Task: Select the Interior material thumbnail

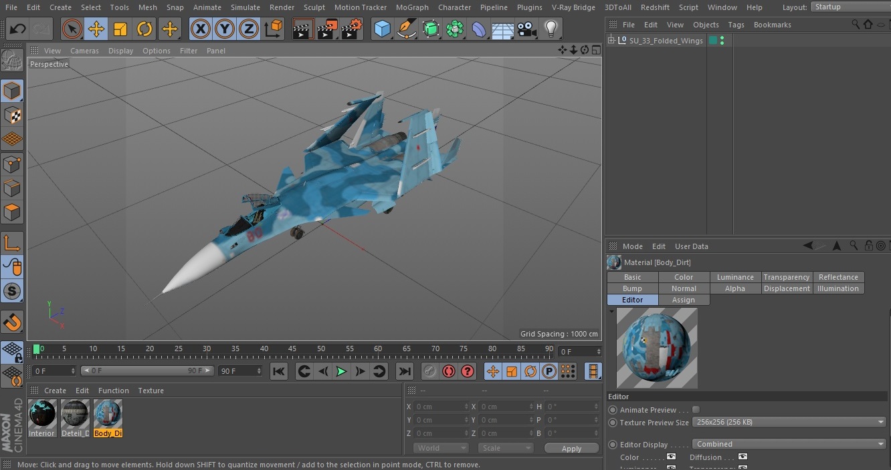Action: (41, 415)
